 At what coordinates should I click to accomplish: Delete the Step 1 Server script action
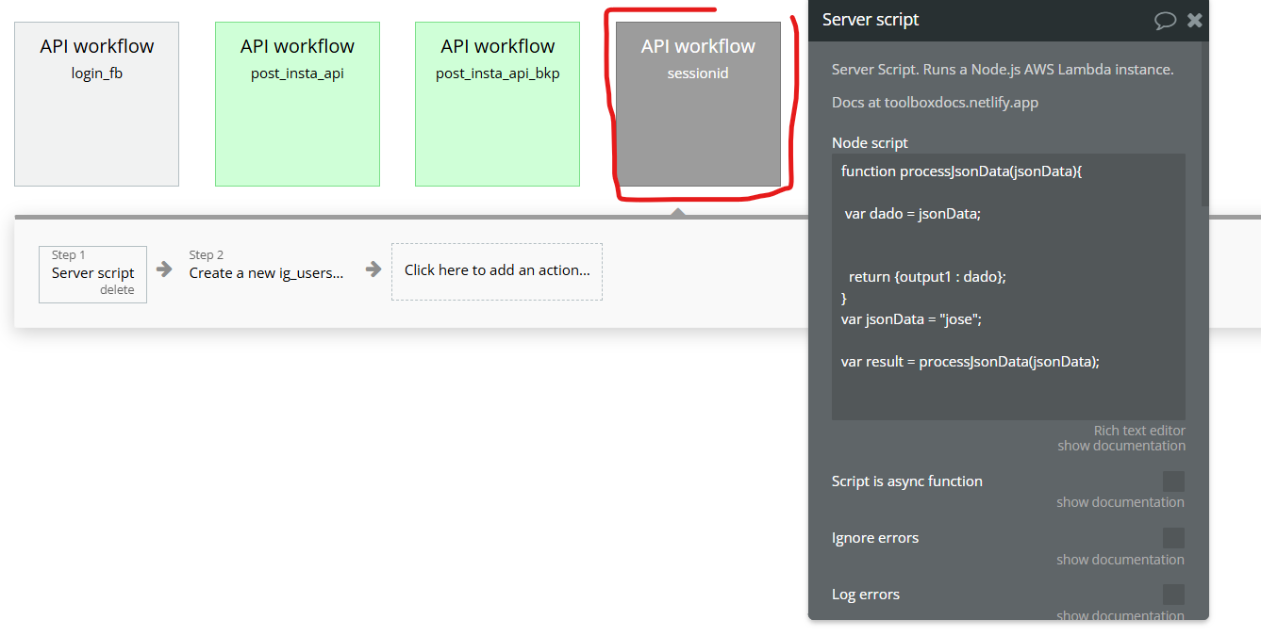[x=117, y=290]
